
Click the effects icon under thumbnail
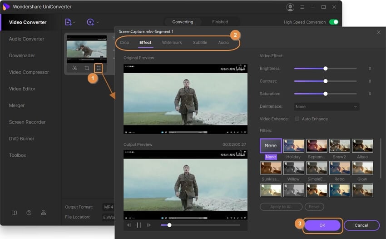click(x=99, y=68)
